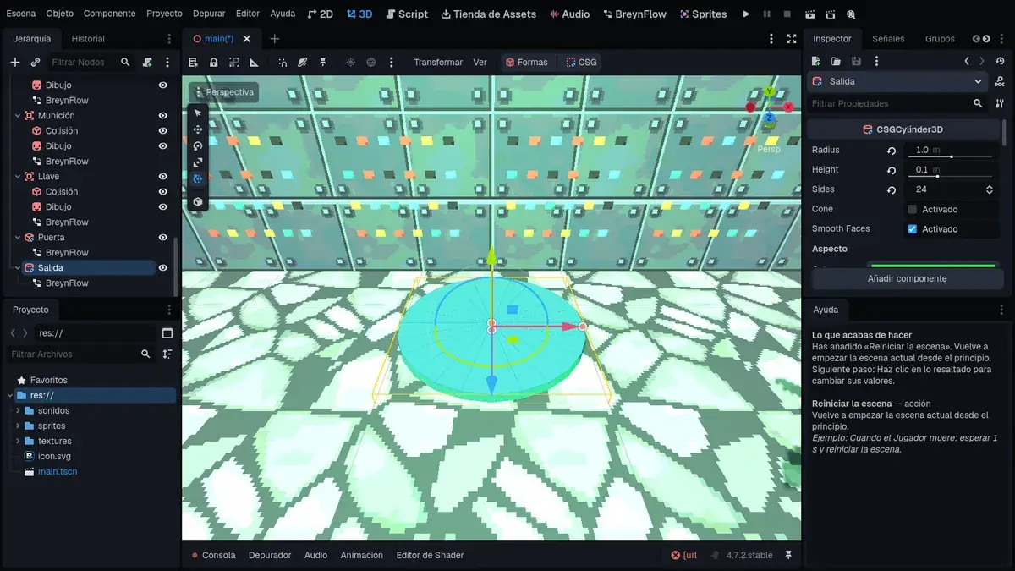Open the Proyecto menu
The width and height of the screenshot is (1015, 571).
tap(164, 14)
